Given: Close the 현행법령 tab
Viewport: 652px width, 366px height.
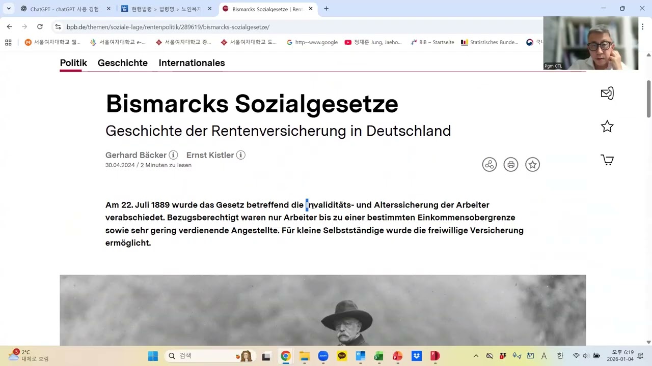Looking at the screenshot, I should click(209, 9).
